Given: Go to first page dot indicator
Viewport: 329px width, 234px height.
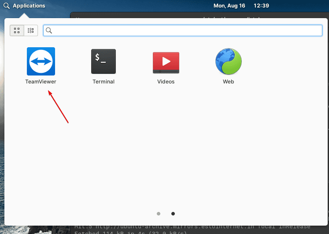Looking at the screenshot, I should pos(159,214).
